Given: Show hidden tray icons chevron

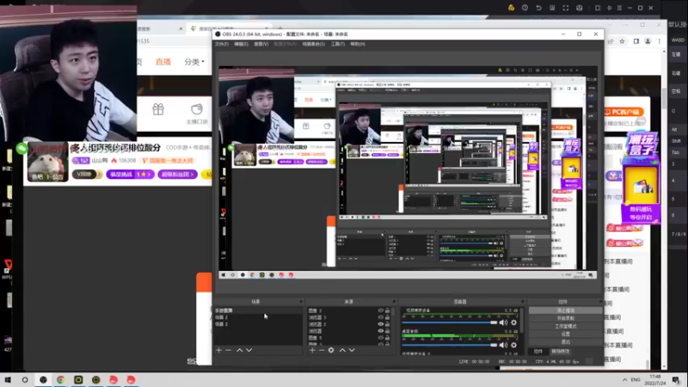Looking at the screenshot, I should click(x=624, y=379).
